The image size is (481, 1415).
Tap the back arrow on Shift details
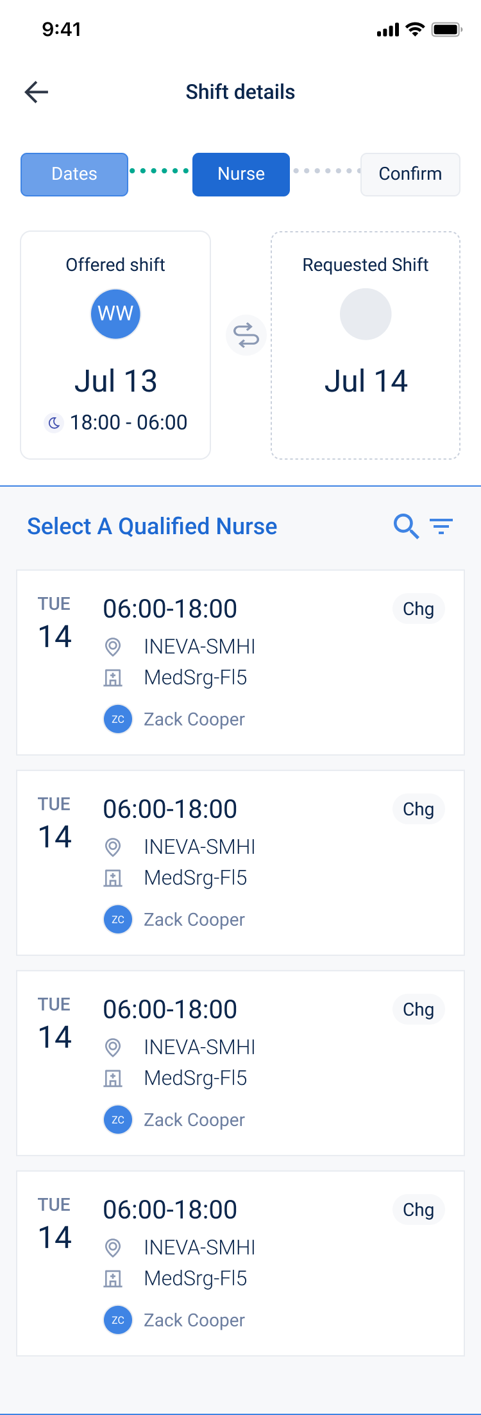click(37, 92)
